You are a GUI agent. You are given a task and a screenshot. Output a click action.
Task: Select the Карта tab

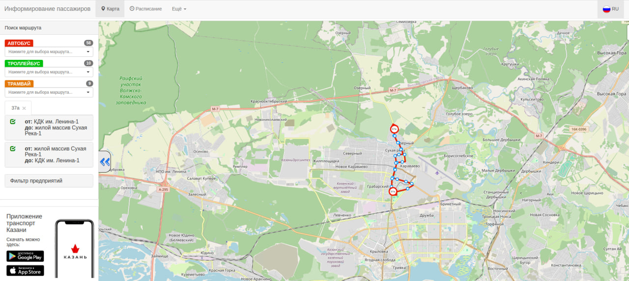pyautogui.click(x=110, y=9)
